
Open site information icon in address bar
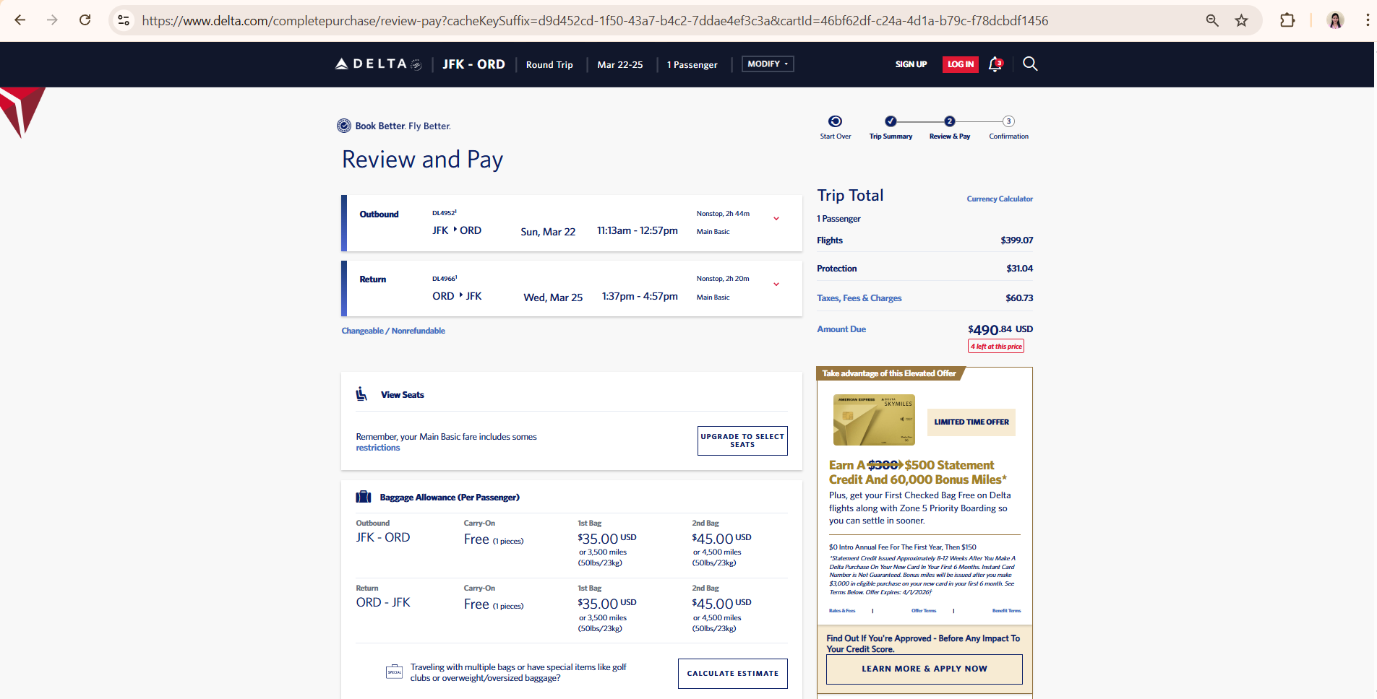pyautogui.click(x=124, y=20)
